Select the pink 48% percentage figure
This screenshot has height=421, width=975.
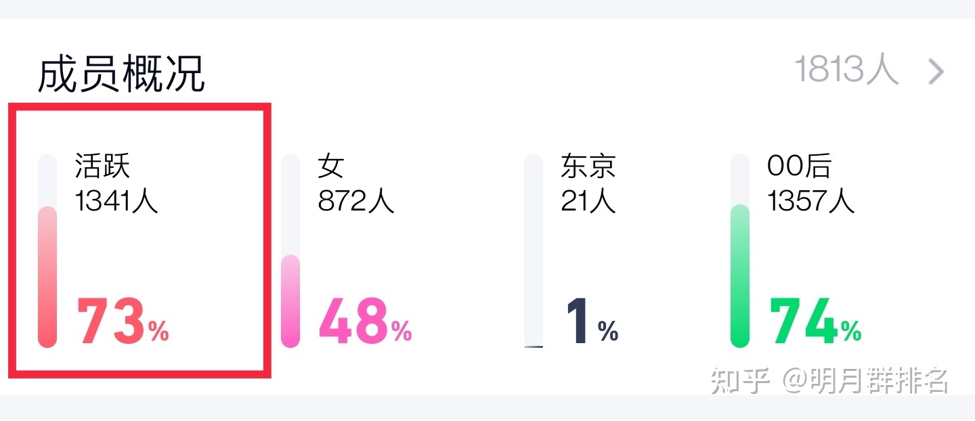point(365,322)
